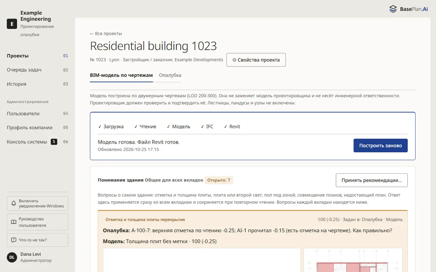The image size is (436, 272).
Task: Click the Модель готова. Файл Revit готов. status
Action: [139, 142]
